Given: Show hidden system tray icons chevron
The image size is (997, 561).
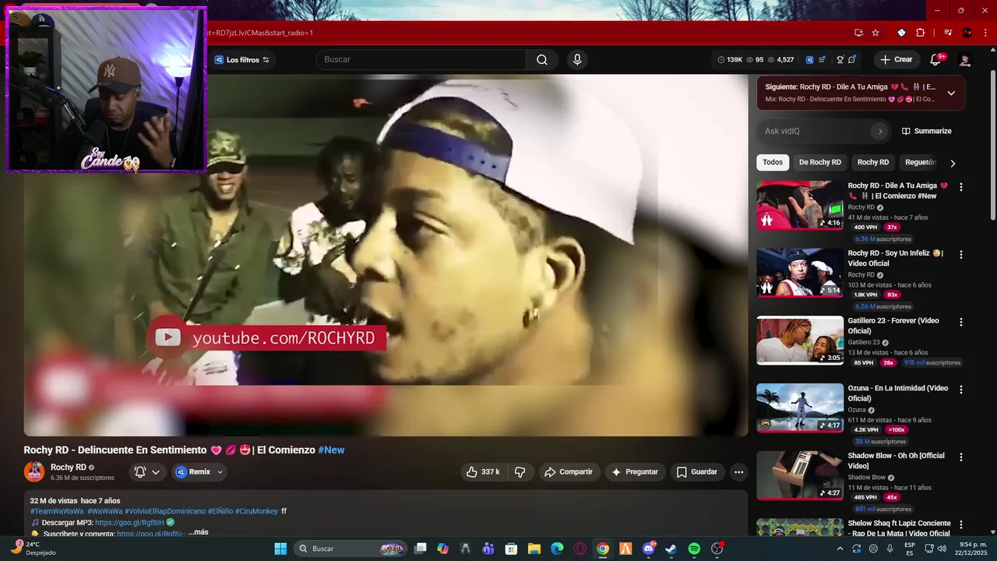Looking at the screenshot, I should [x=840, y=549].
